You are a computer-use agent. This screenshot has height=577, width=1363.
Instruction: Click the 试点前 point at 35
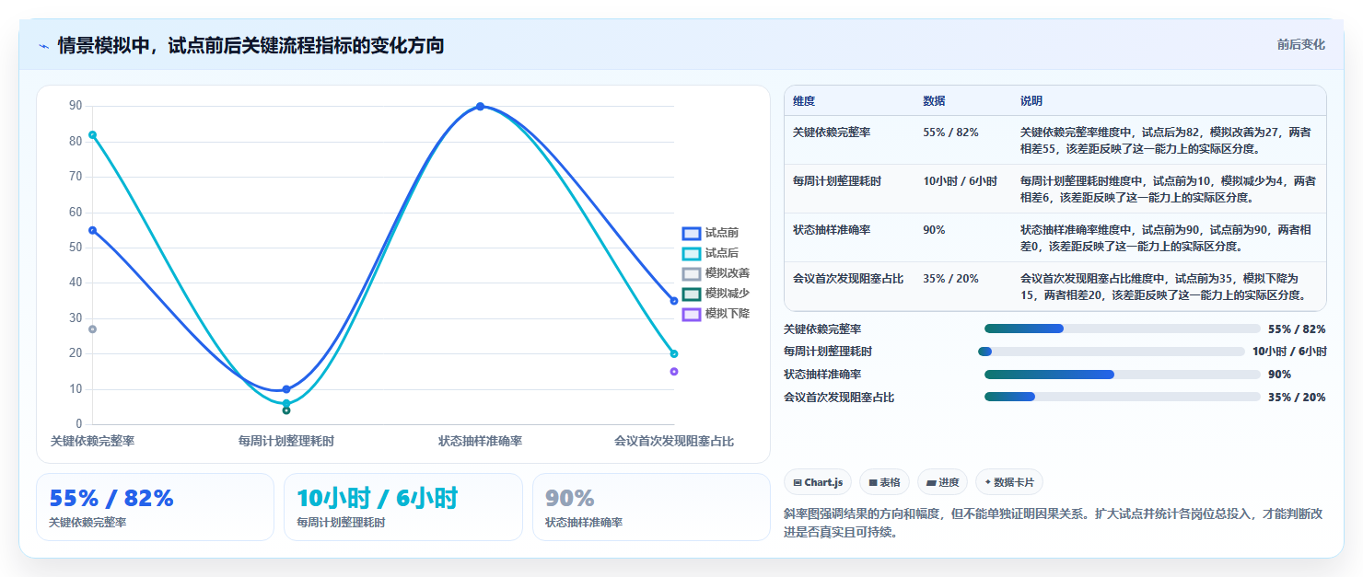(x=674, y=301)
